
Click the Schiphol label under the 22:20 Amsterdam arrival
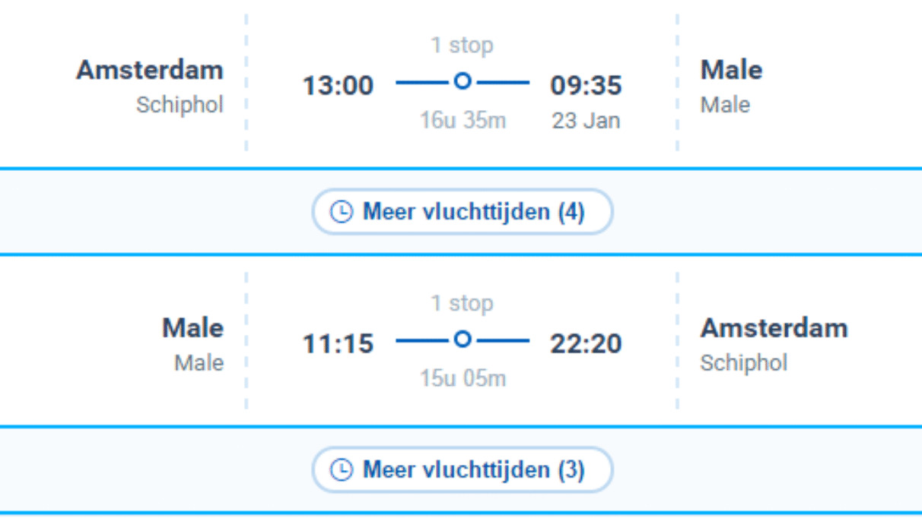(743, 362)
